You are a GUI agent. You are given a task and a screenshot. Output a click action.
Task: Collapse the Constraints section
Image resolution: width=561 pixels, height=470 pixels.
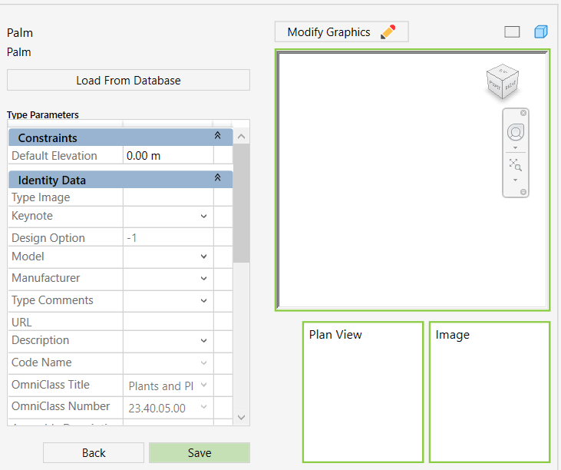(217, 135)
